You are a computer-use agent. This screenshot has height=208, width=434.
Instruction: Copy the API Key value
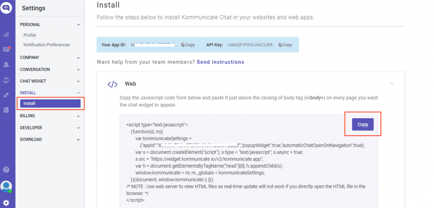pos(285,45)
